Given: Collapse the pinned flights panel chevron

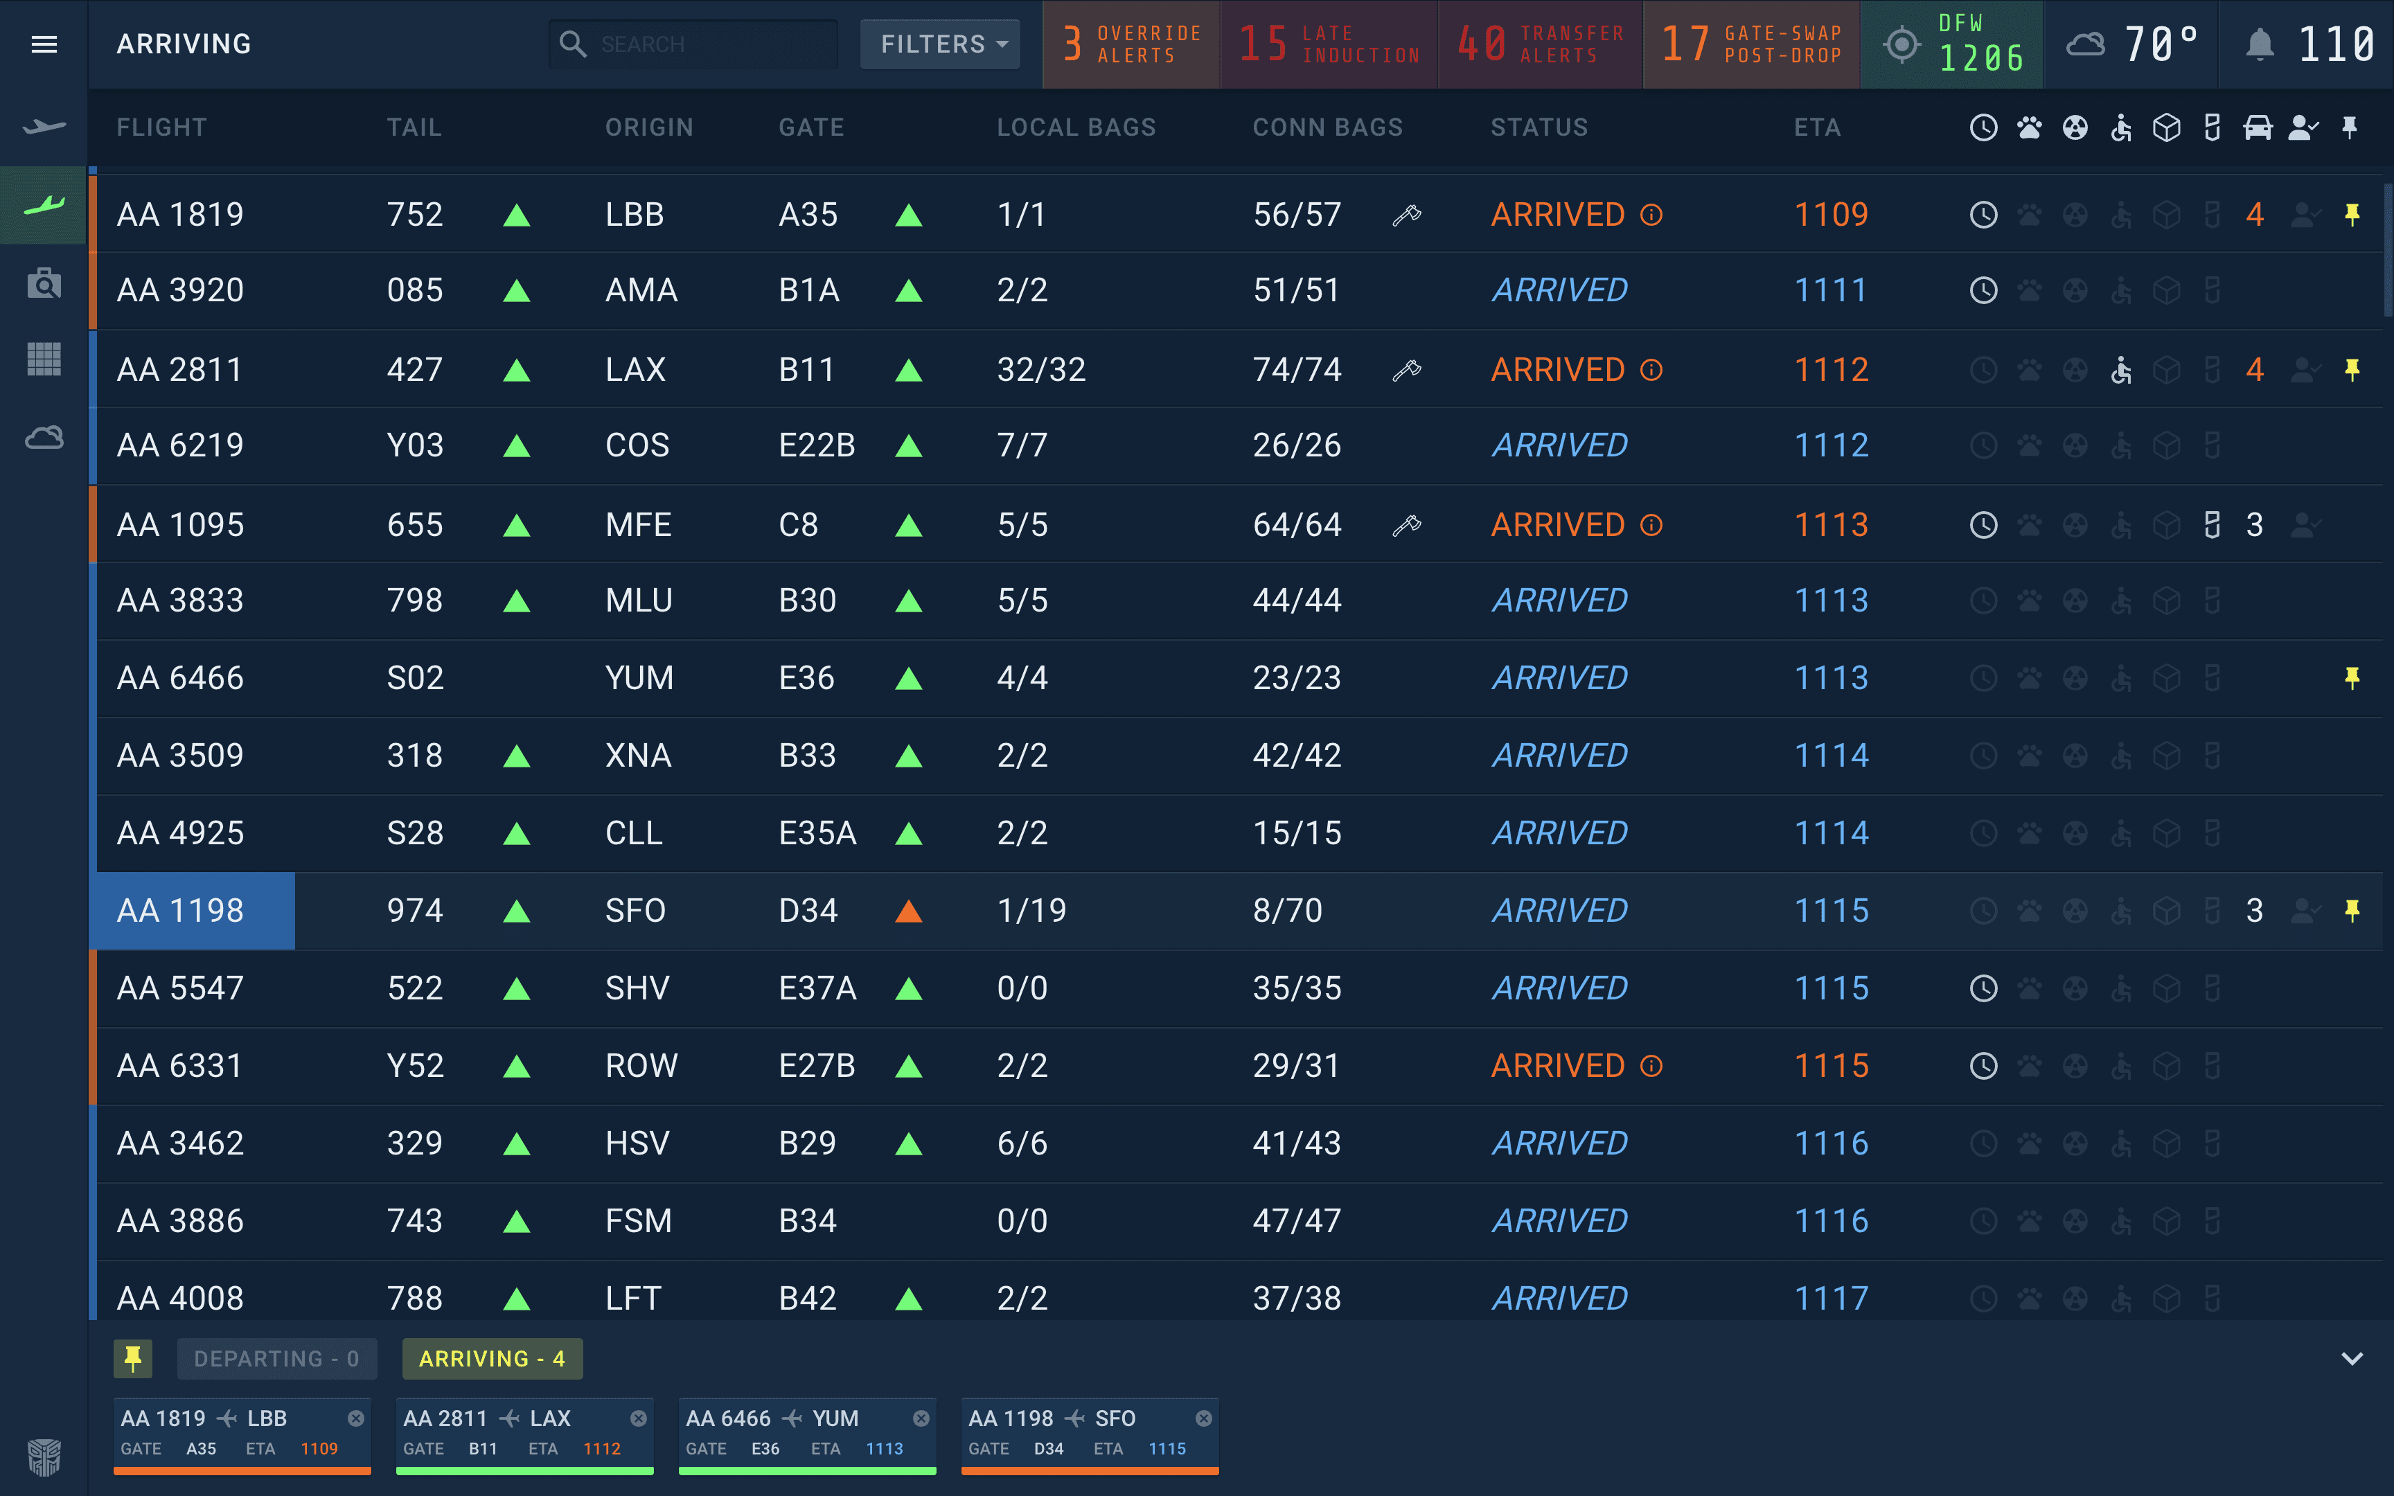Looking at the screenshot, I should click(2352, 1358).
